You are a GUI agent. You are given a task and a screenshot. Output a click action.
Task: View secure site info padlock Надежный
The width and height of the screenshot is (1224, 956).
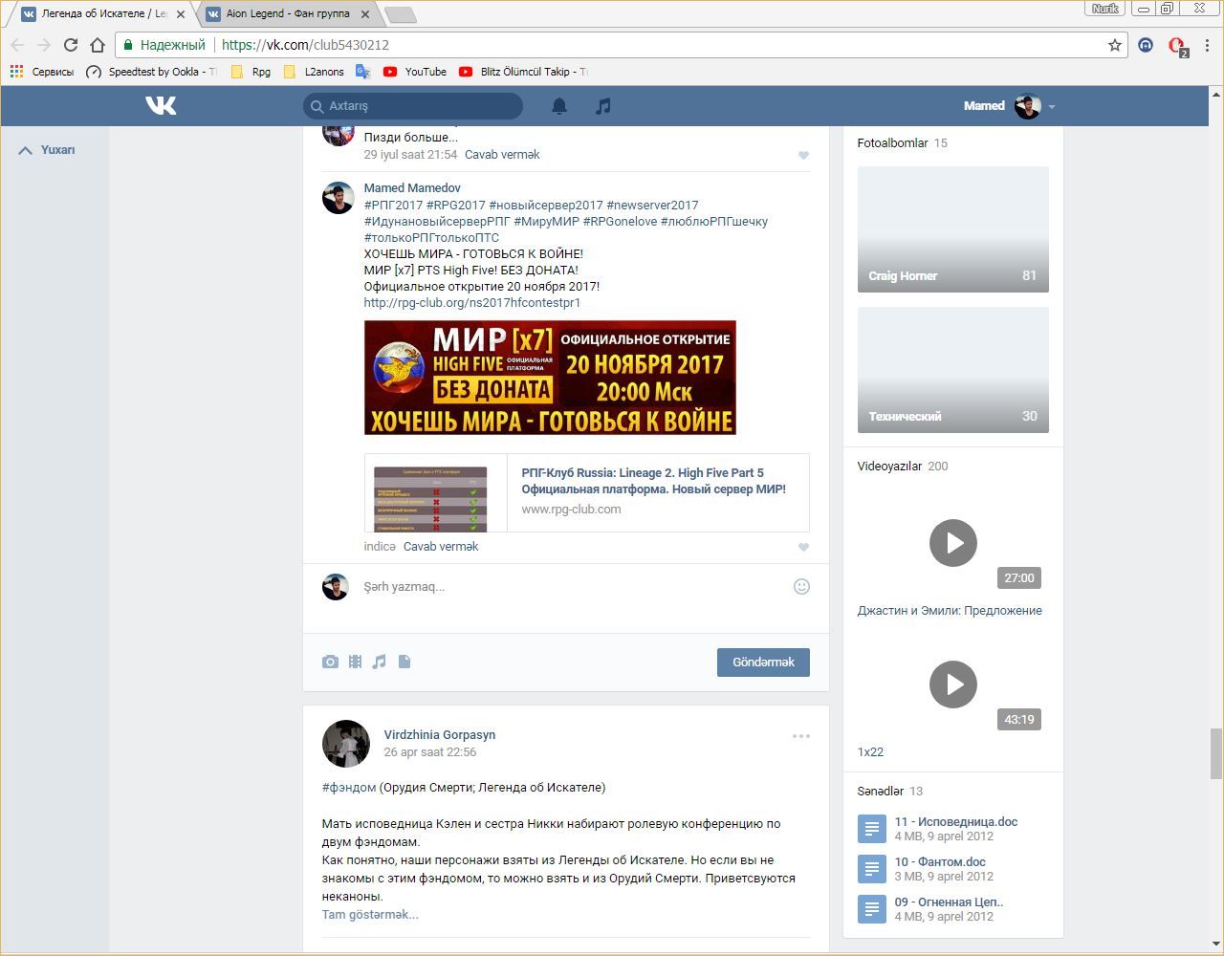pyautogui.click(x=164, y=45)
